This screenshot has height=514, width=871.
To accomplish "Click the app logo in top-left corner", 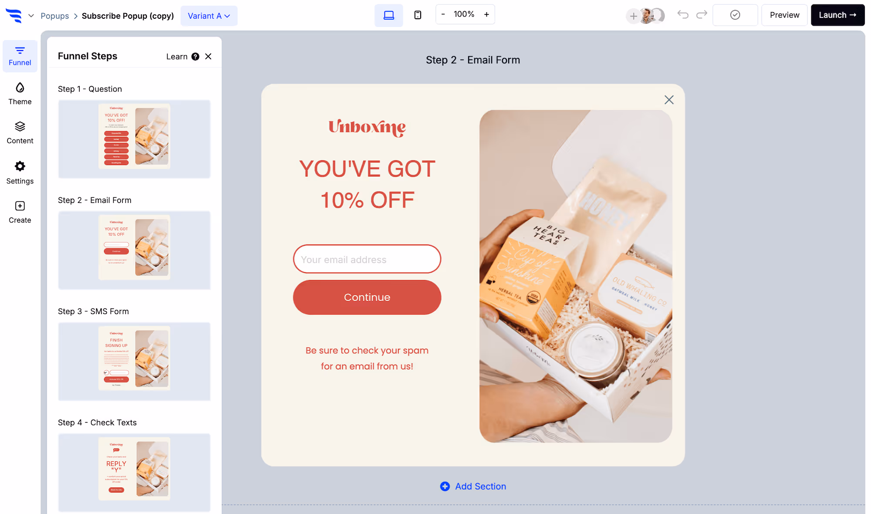I will coord(14,15).
